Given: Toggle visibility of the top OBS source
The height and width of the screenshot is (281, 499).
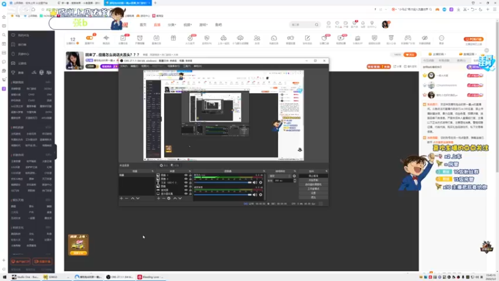Looking at the screenshot, I should 186,175.
